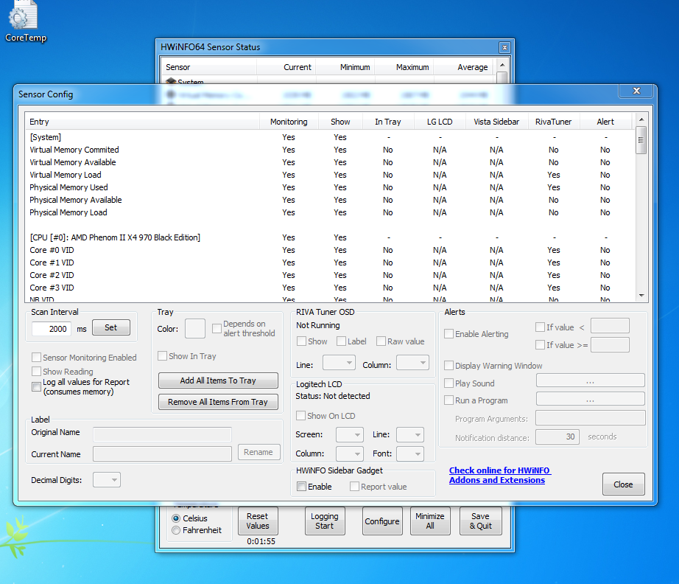Open RIVA Tuner Line dropdown
This screenshot has width=679, height=584.
coord(339,363)
